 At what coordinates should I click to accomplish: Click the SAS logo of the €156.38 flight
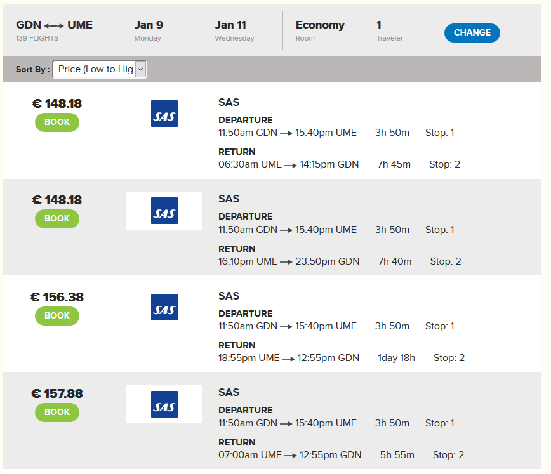pos(164,307)
